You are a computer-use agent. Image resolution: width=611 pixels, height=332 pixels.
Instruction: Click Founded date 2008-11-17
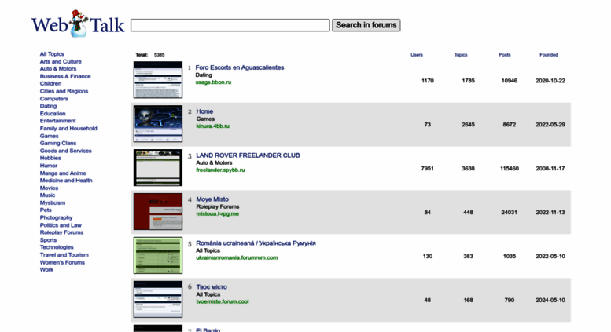[x=550, y=169]
